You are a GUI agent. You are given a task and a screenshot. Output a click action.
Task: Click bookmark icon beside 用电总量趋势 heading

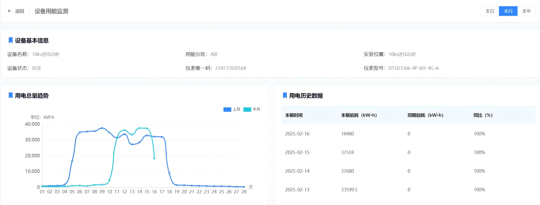click(x=11, y=95)
